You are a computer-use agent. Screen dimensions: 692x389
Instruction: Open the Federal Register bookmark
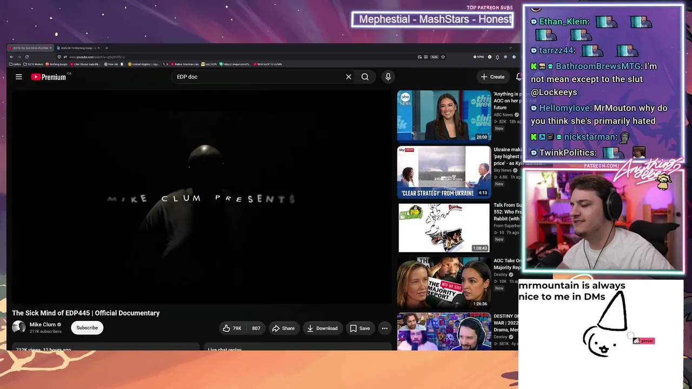(144, 64)
